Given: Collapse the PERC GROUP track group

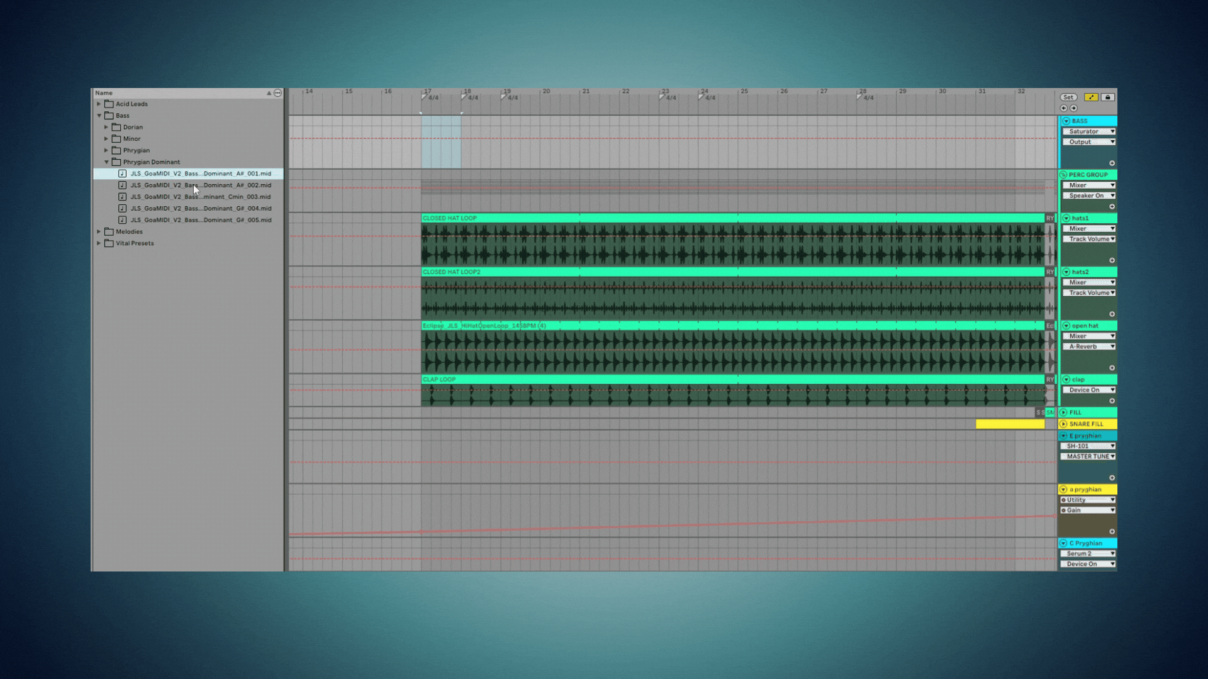Looking at the screenshot, I should pyautogui.click(x=1063, y=175).
